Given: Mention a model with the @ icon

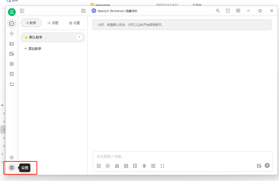Looking at the screenshot, I should (x=108, y=166).
